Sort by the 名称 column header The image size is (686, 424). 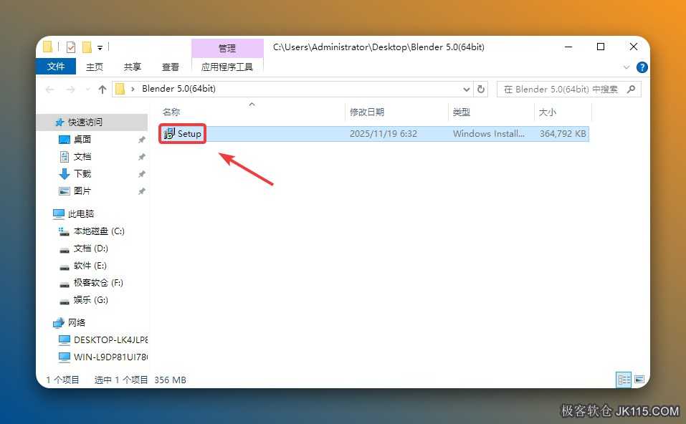click(x=171, y=112)
